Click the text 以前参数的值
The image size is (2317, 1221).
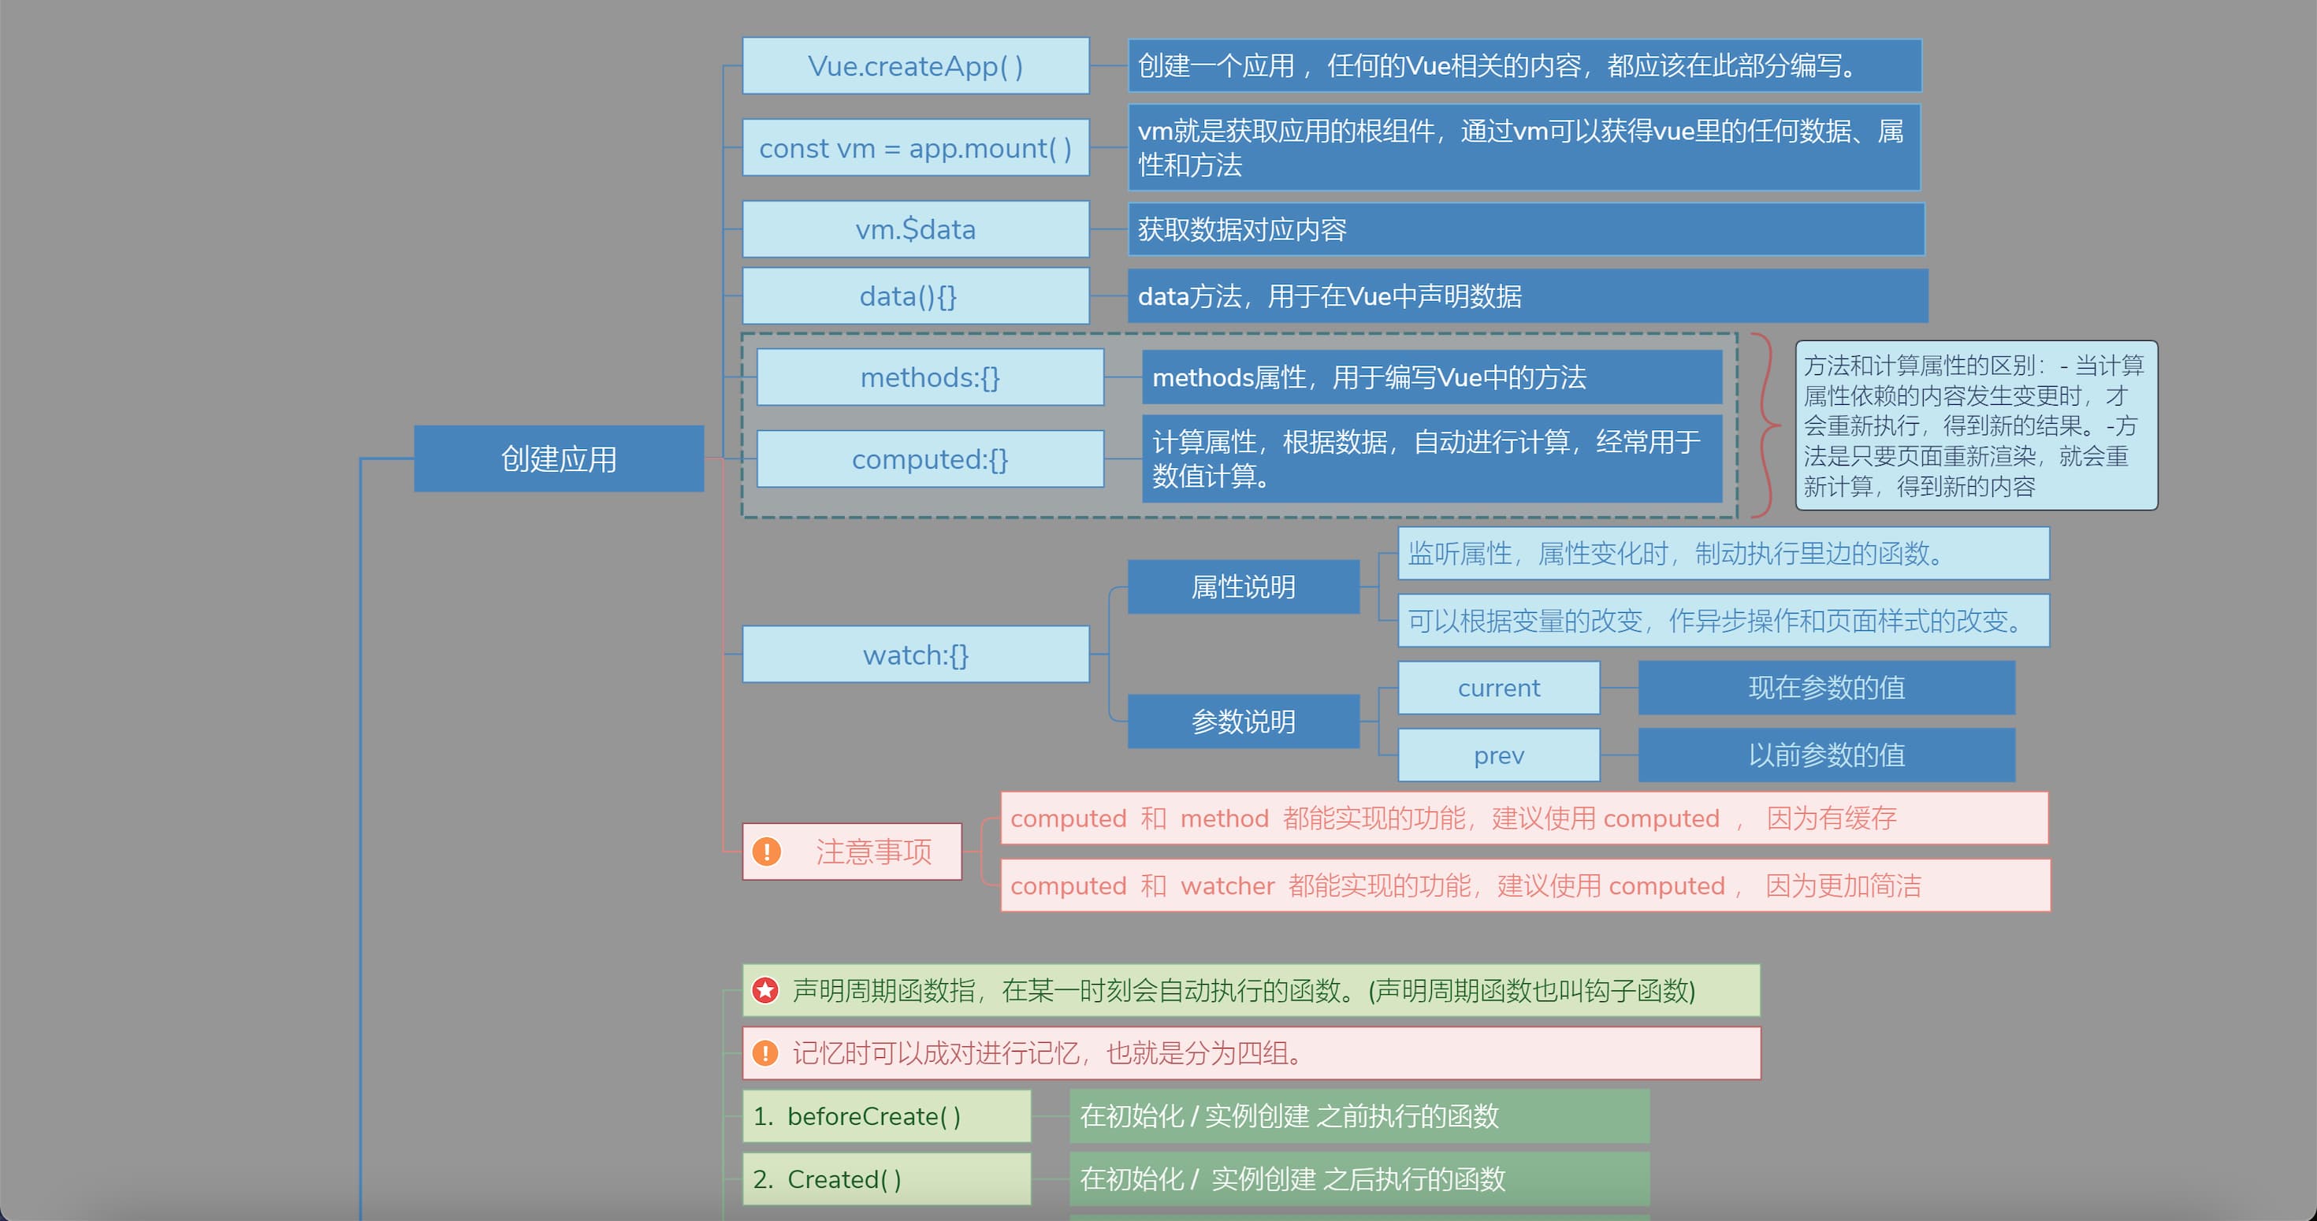coord(1826,755)
